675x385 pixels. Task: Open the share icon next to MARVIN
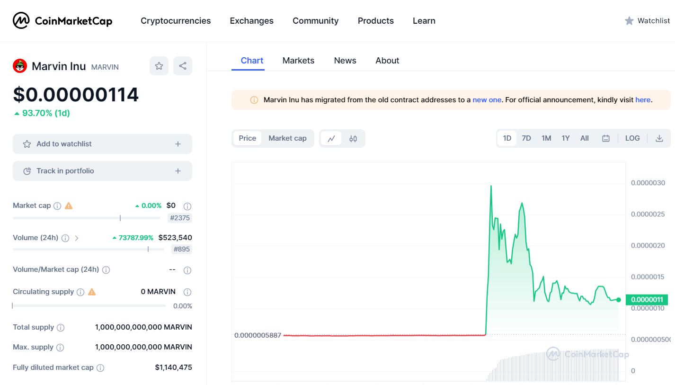(x=183, y=66)
